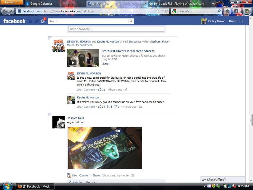Click Share under the Starburst video
Viewport: 253px width, 190px height.
[x=105, y=64]
